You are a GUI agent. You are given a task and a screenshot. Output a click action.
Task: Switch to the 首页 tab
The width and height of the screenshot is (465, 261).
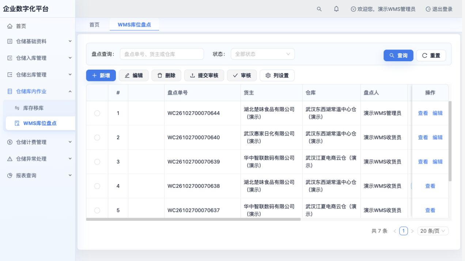[x=94, y=25]
